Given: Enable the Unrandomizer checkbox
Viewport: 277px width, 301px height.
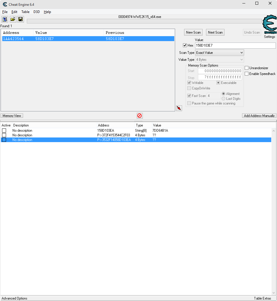Looking at the screenshot, I should [x=246, y=68].
